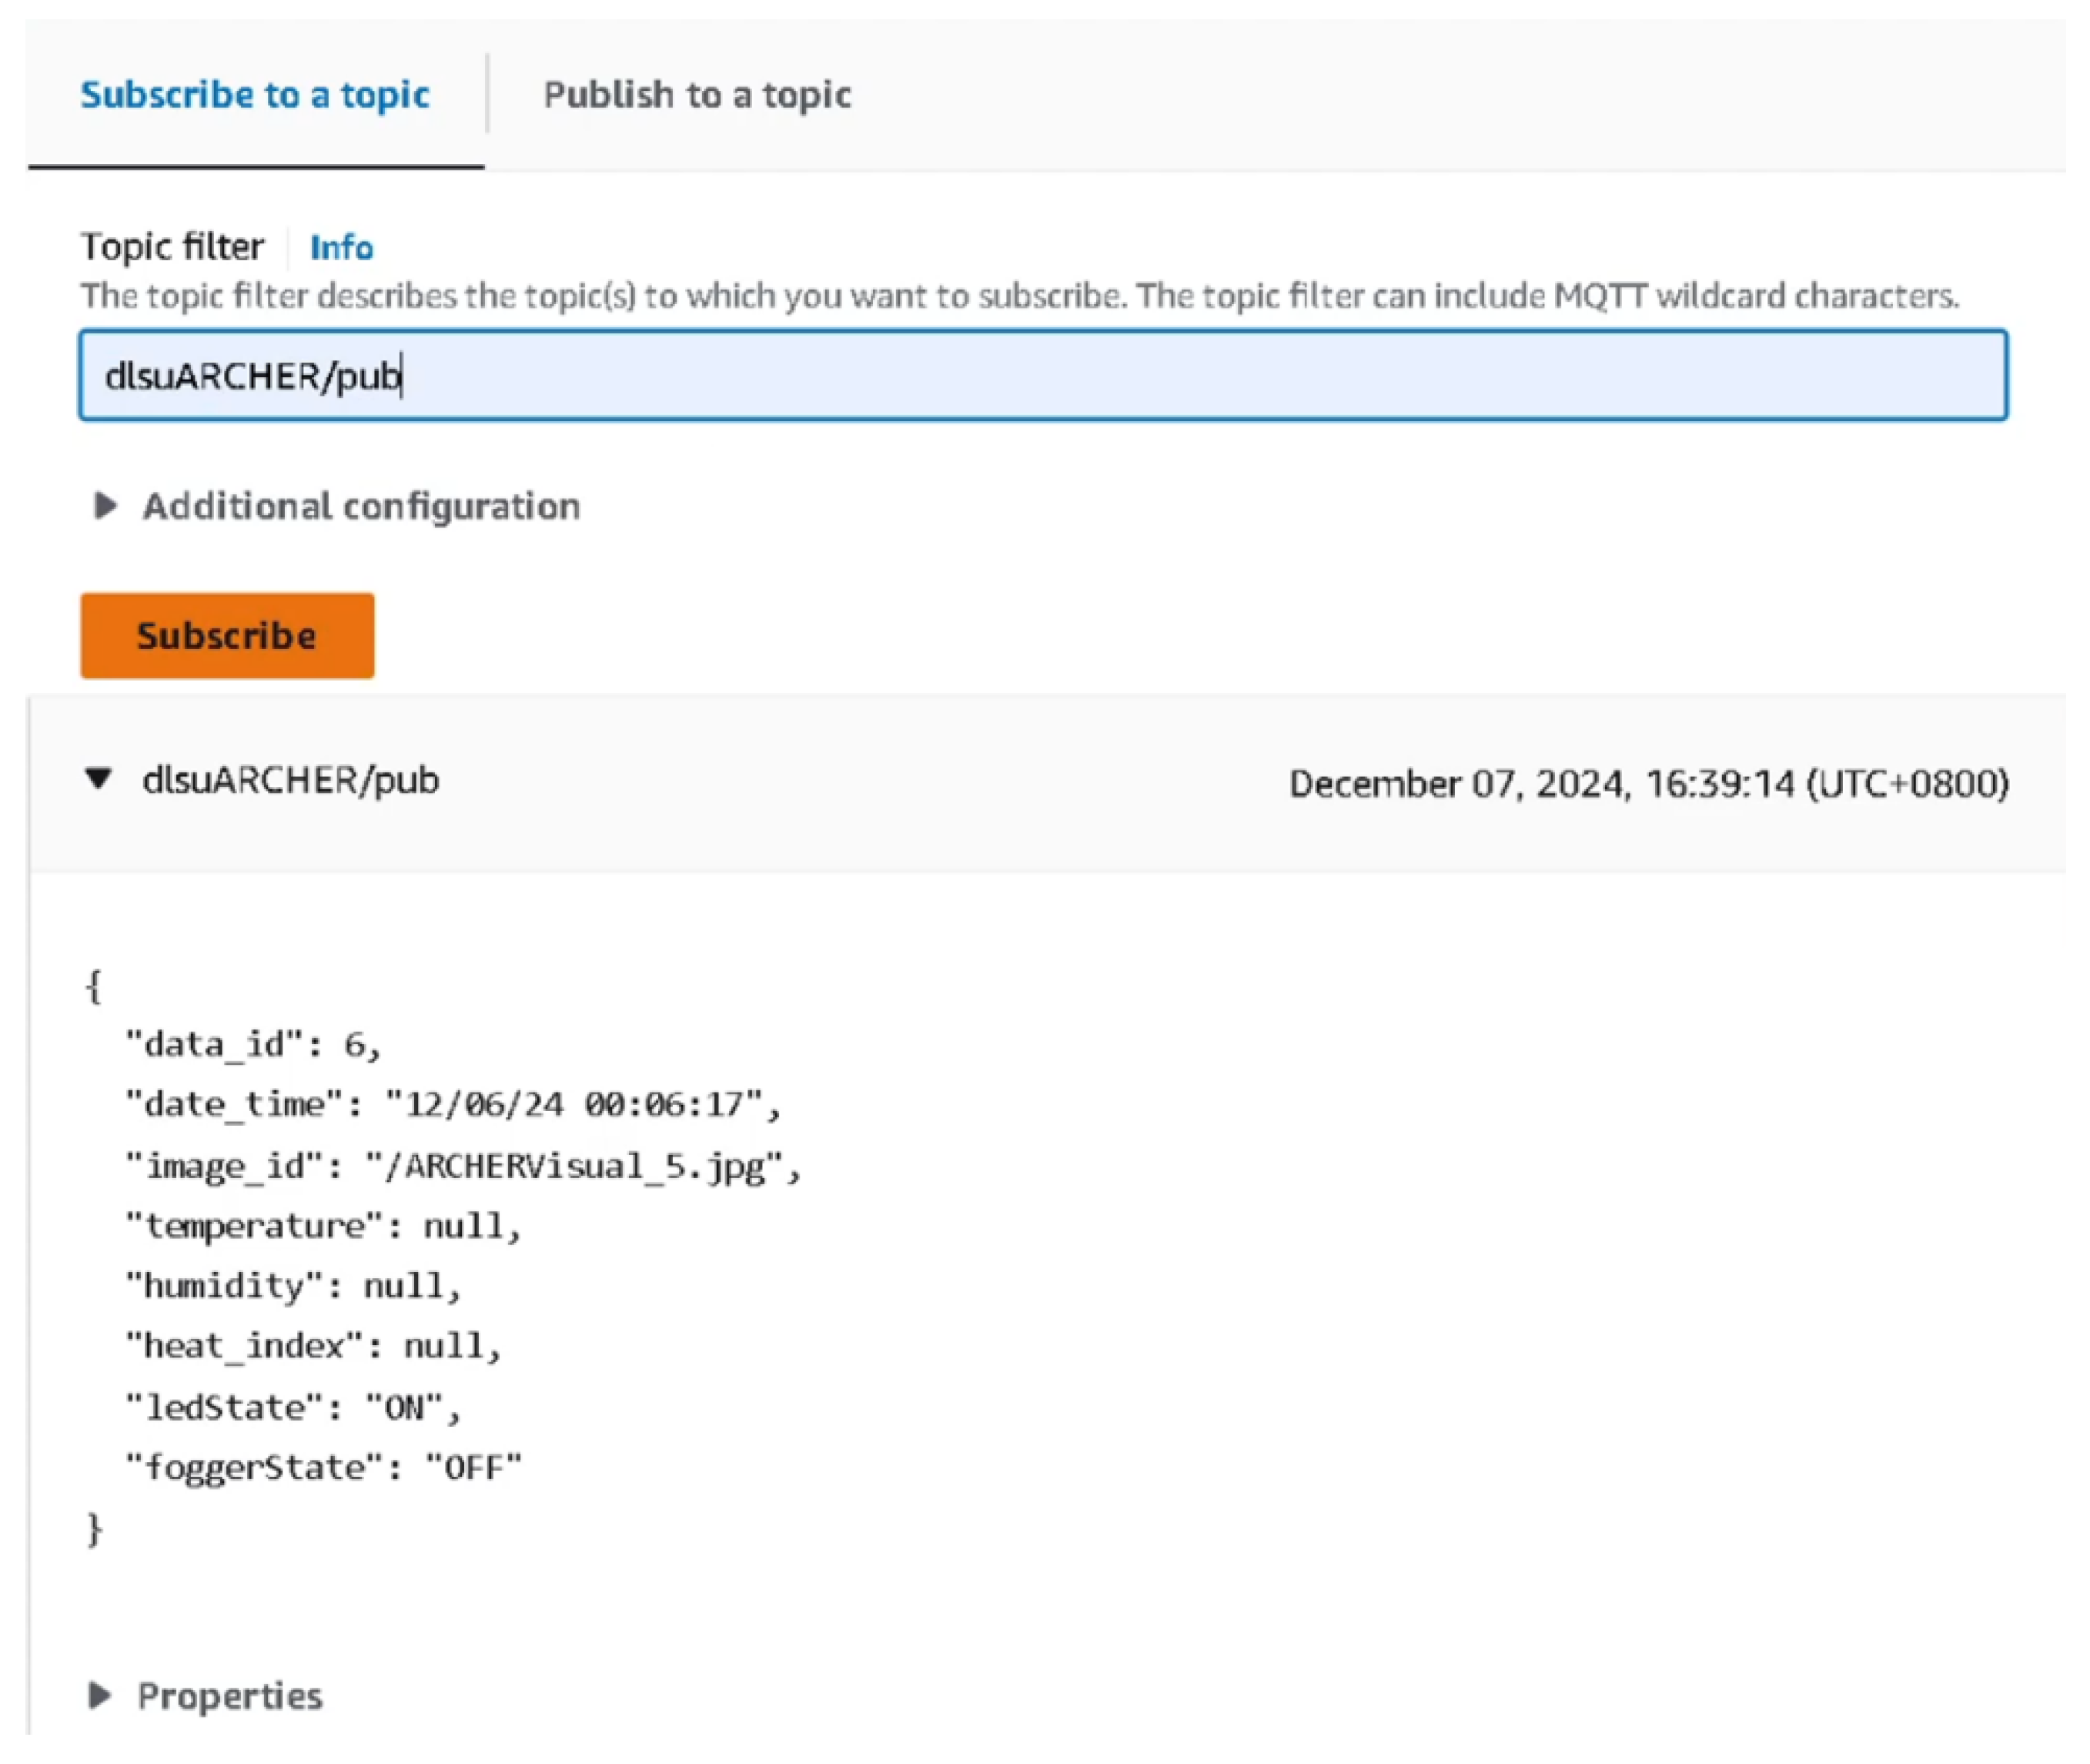Screen dimensions: 2090x1764
Task: Click the December 07, 2024 message timestamp
Action: [1647, 784]
